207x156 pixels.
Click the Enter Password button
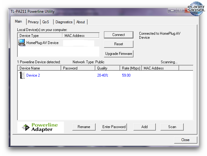tap(114, 127)
